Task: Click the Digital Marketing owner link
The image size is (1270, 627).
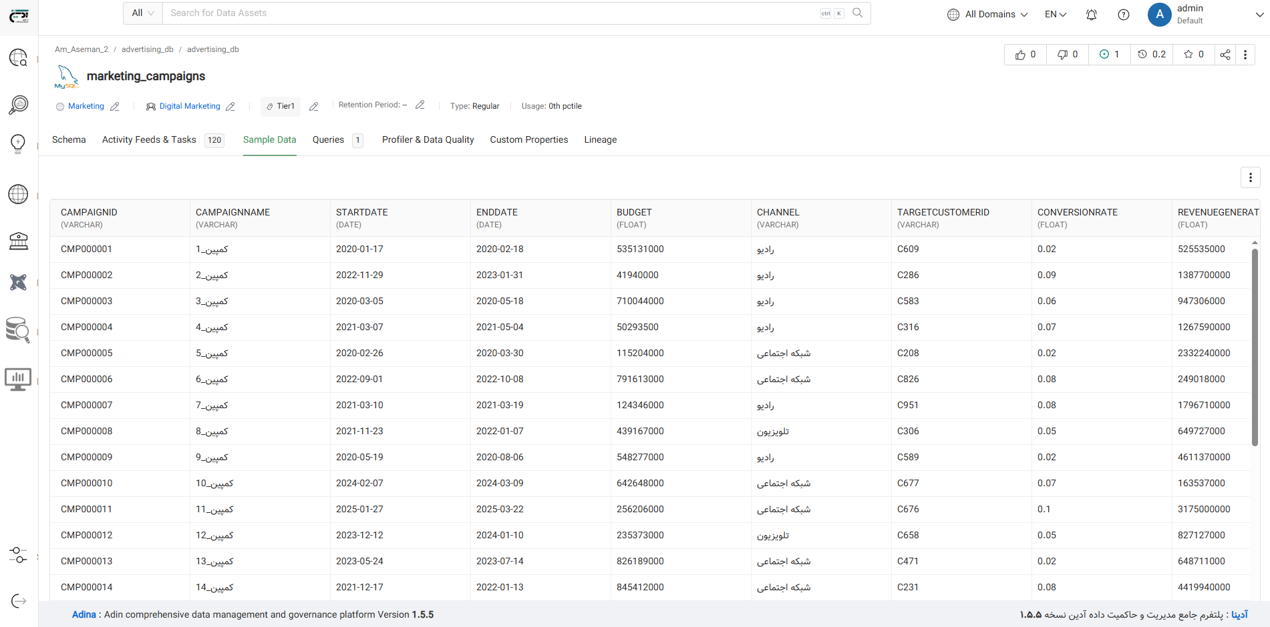Action: tap(190, 107)
